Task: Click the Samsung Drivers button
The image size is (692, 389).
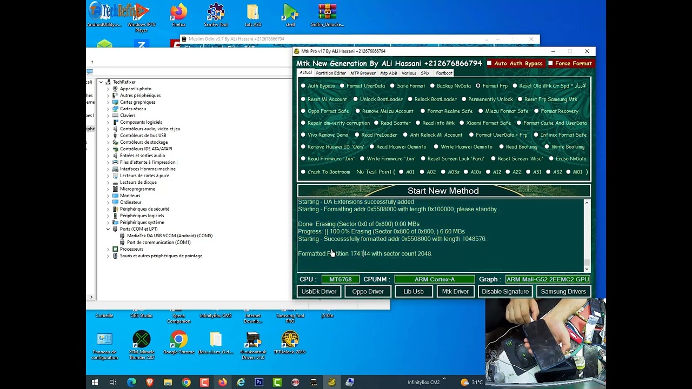Action: (563, 292)
